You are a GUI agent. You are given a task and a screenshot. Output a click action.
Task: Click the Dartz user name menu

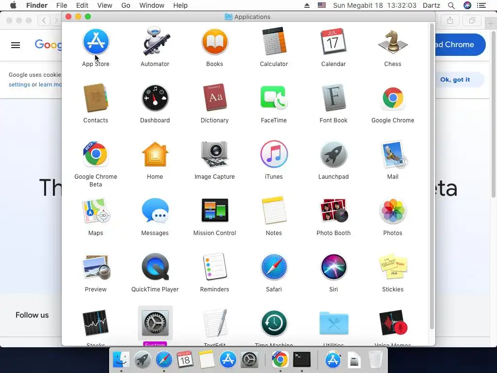[x=431, y=5]
